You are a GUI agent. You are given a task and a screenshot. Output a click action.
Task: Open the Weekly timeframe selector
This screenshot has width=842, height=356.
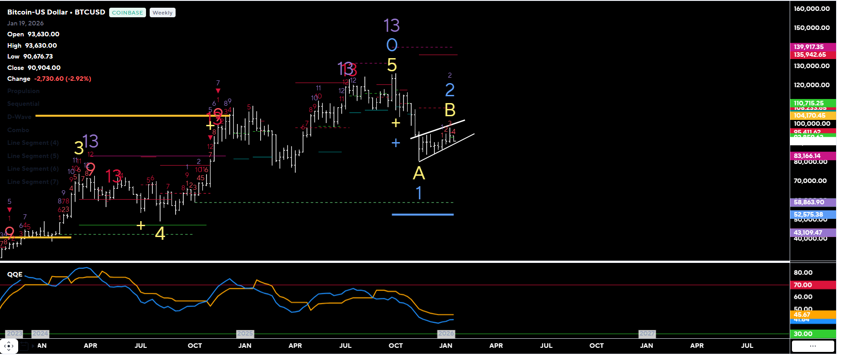coord(162,13)
